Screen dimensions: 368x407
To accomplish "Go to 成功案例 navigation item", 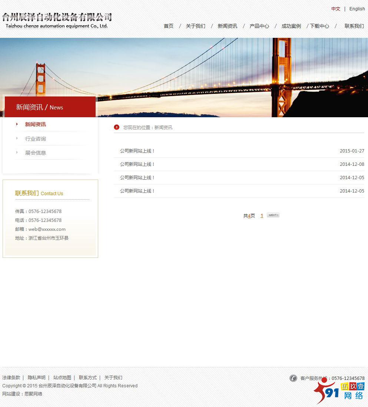I will [291, 26].
